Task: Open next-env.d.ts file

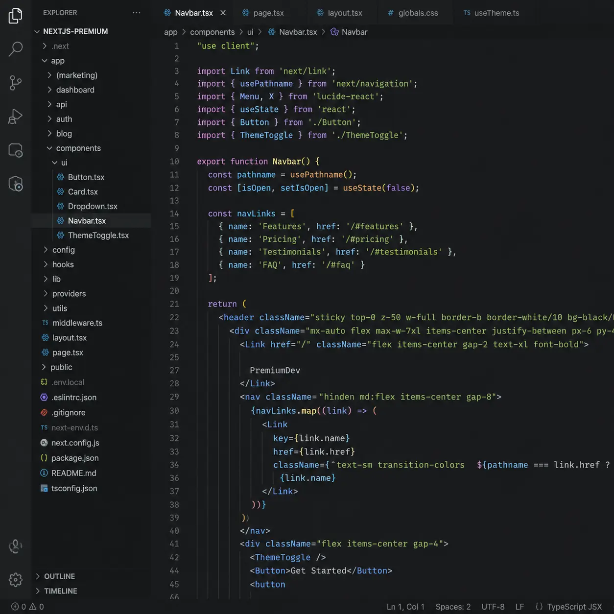Action: tap(74, 428)
